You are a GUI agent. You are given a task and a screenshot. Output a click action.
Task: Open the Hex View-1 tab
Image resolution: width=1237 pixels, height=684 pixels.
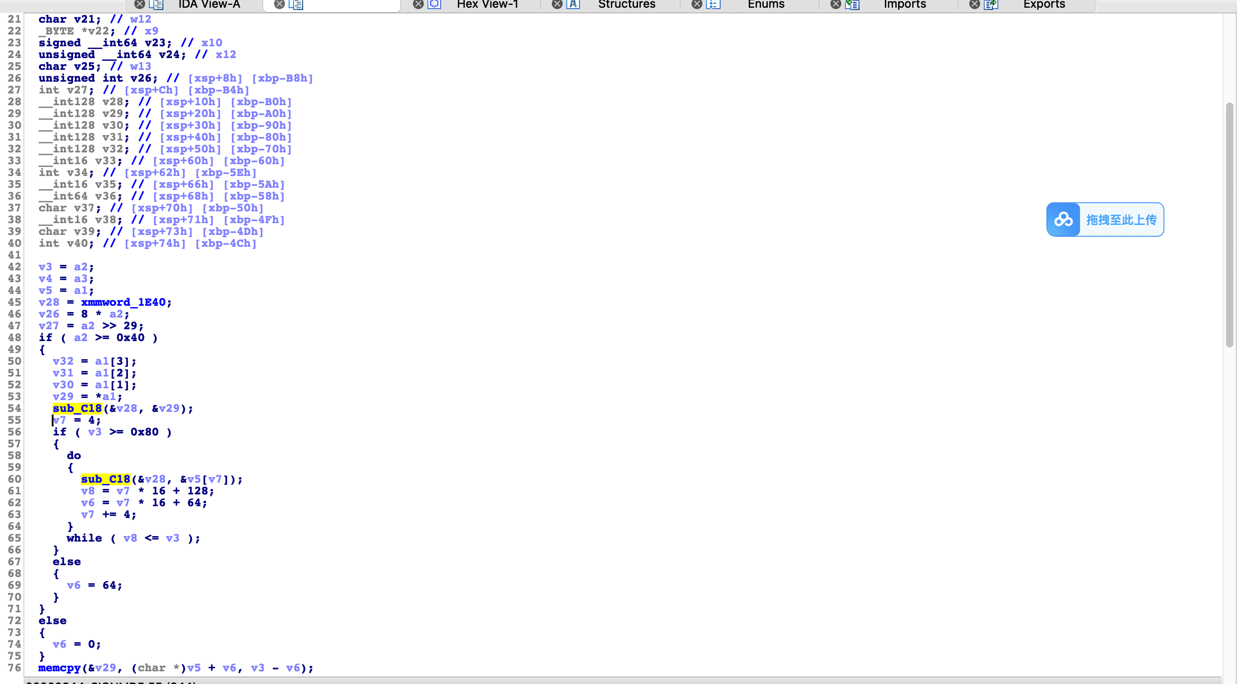[487, 5]
